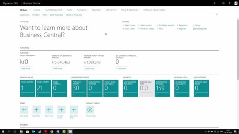The image size is (239, 134).
Task: Open the Purch. Invoices Next Week tile
Action: pos(111,88)
